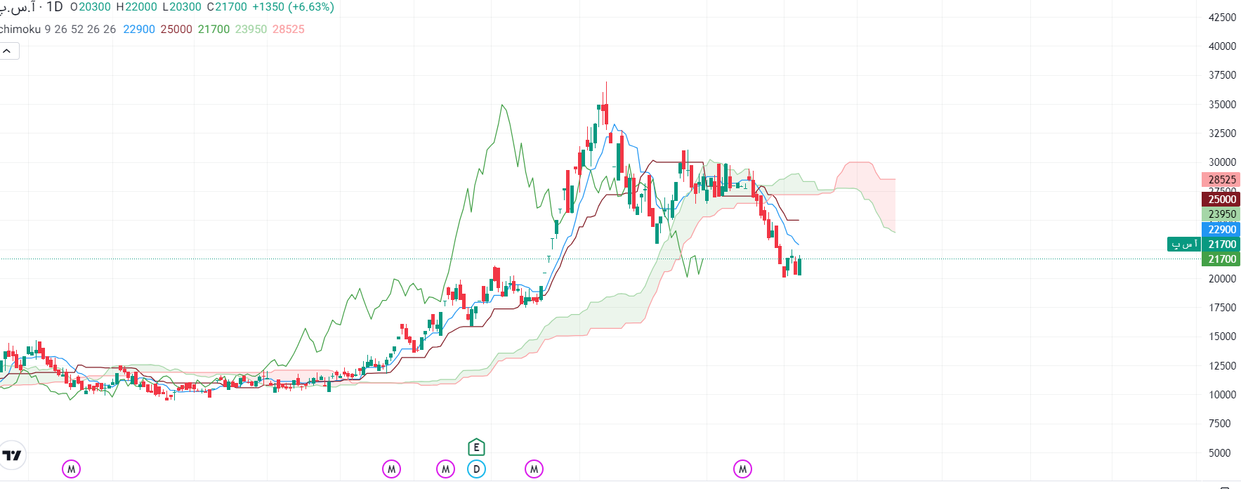Click the 42500 price scale label
This screenshot has height=489, width=1241.
click(1222, 18)
